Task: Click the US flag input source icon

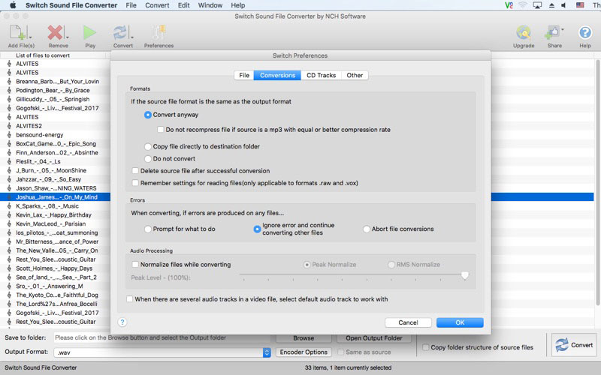Action: (x=580, y=5)
